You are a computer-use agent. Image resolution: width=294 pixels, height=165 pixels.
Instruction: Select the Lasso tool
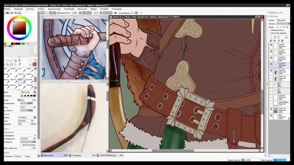(x=7, y=60)
